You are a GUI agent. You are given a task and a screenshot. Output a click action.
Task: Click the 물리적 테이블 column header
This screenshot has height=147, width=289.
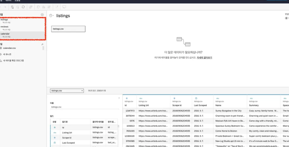(x=98, y=122)
